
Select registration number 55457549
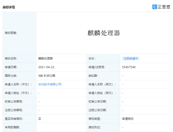coord(129,67)
